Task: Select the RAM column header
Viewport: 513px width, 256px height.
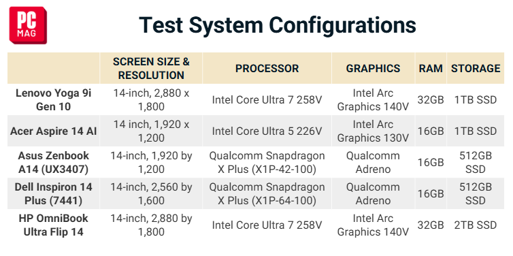Action: click(431, 68)
